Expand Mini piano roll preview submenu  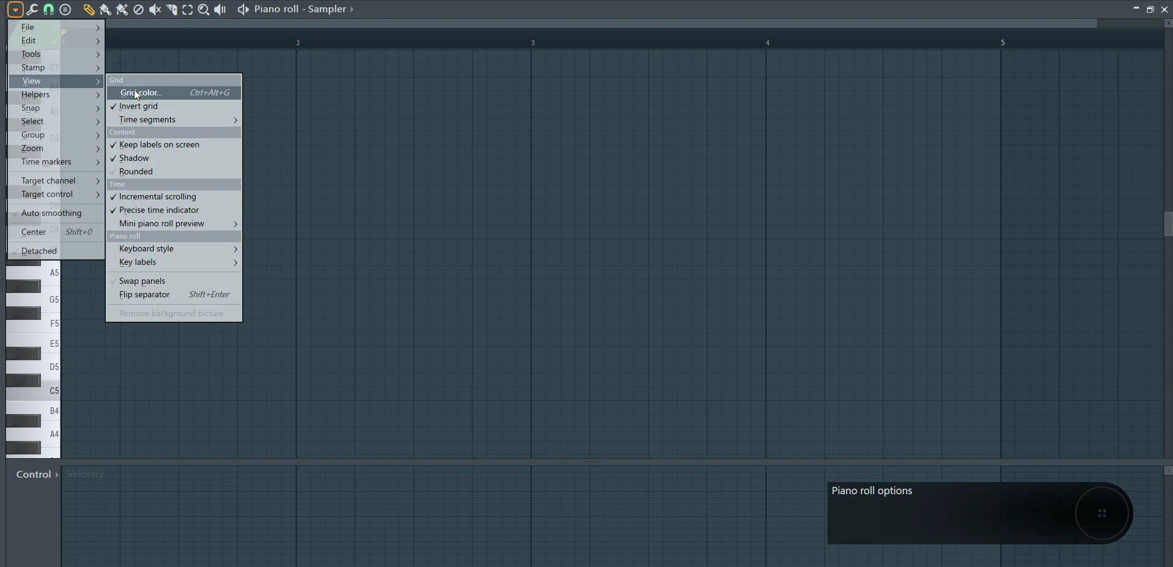pyautogui.click(x=174, y=224)
